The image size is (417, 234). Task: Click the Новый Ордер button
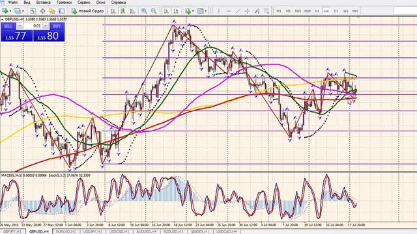[87, 11]
